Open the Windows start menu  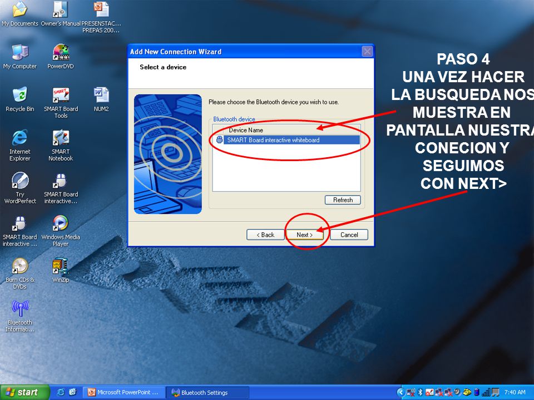[x=24, y=392]
